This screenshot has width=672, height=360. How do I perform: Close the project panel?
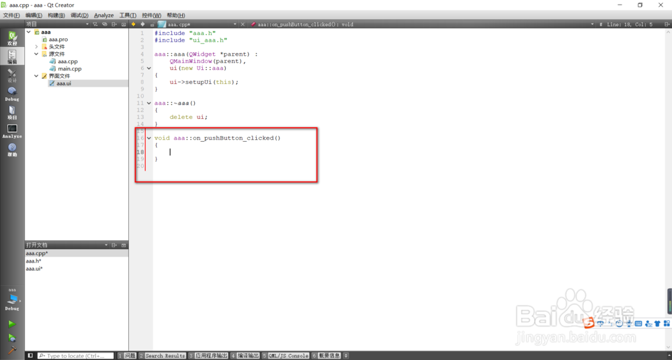tap(124, 24)
